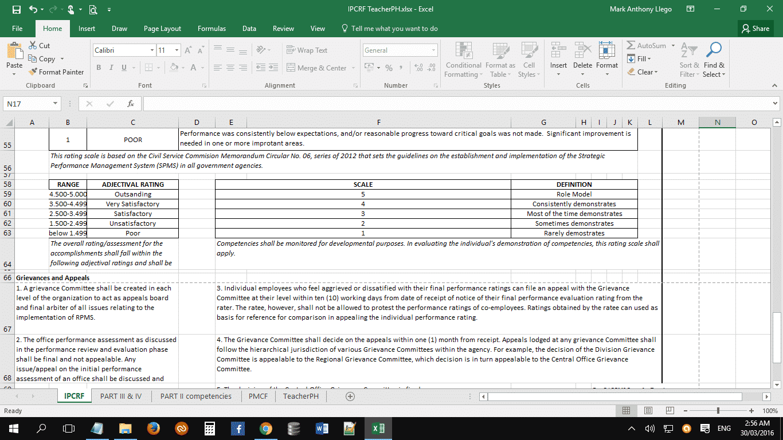Viewport: 783px width, 440px height.
Task: Toggle align right for cell text
Action: (x=243, y=68)
